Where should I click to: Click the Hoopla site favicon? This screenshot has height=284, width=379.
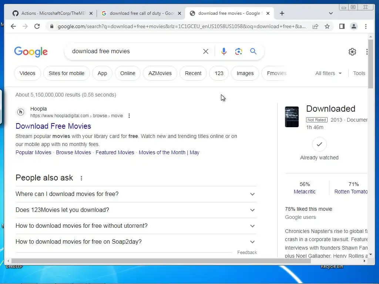(x=21, y=112)
